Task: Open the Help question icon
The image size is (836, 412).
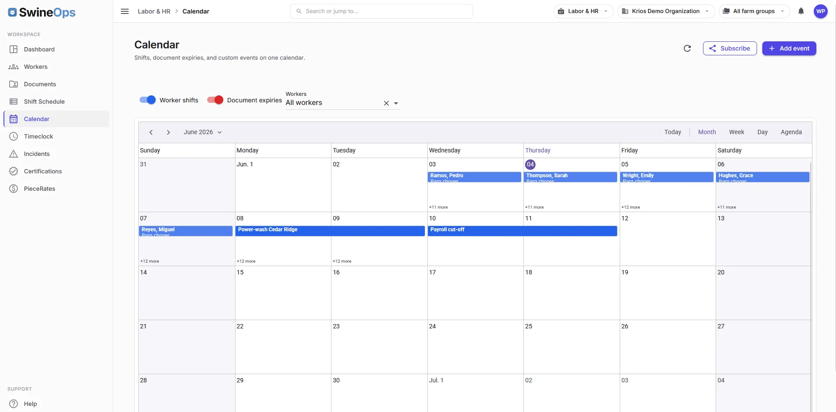Action: [14, 404]
